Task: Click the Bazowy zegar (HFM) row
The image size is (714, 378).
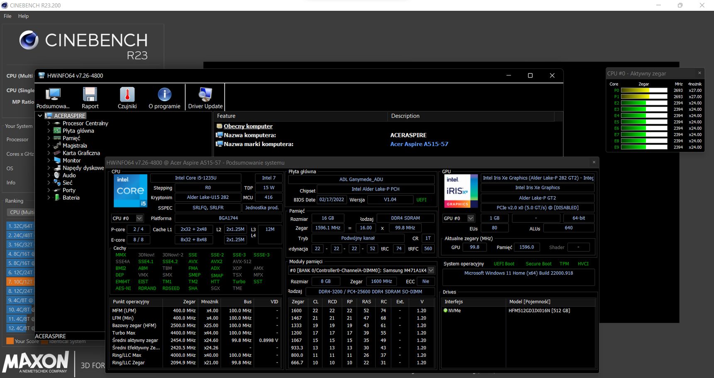Action: (195, 325)
